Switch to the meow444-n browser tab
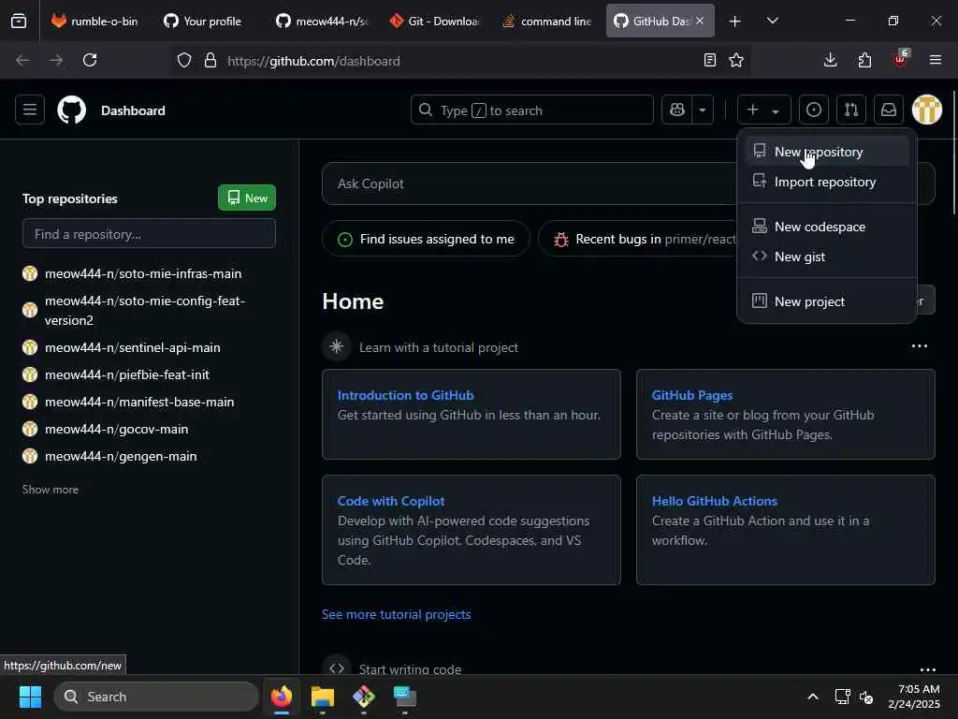This screenshot has width=958, height=719. click(322, 21)
